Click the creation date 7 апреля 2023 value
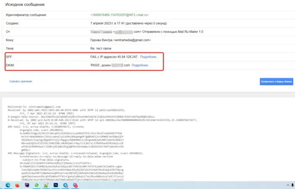 pyautogui.click(x=129, y=23)
